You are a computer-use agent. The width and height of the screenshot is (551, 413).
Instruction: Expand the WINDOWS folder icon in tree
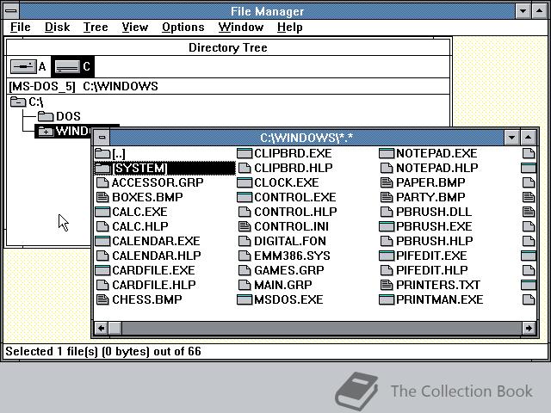click(x=46, y=131)
